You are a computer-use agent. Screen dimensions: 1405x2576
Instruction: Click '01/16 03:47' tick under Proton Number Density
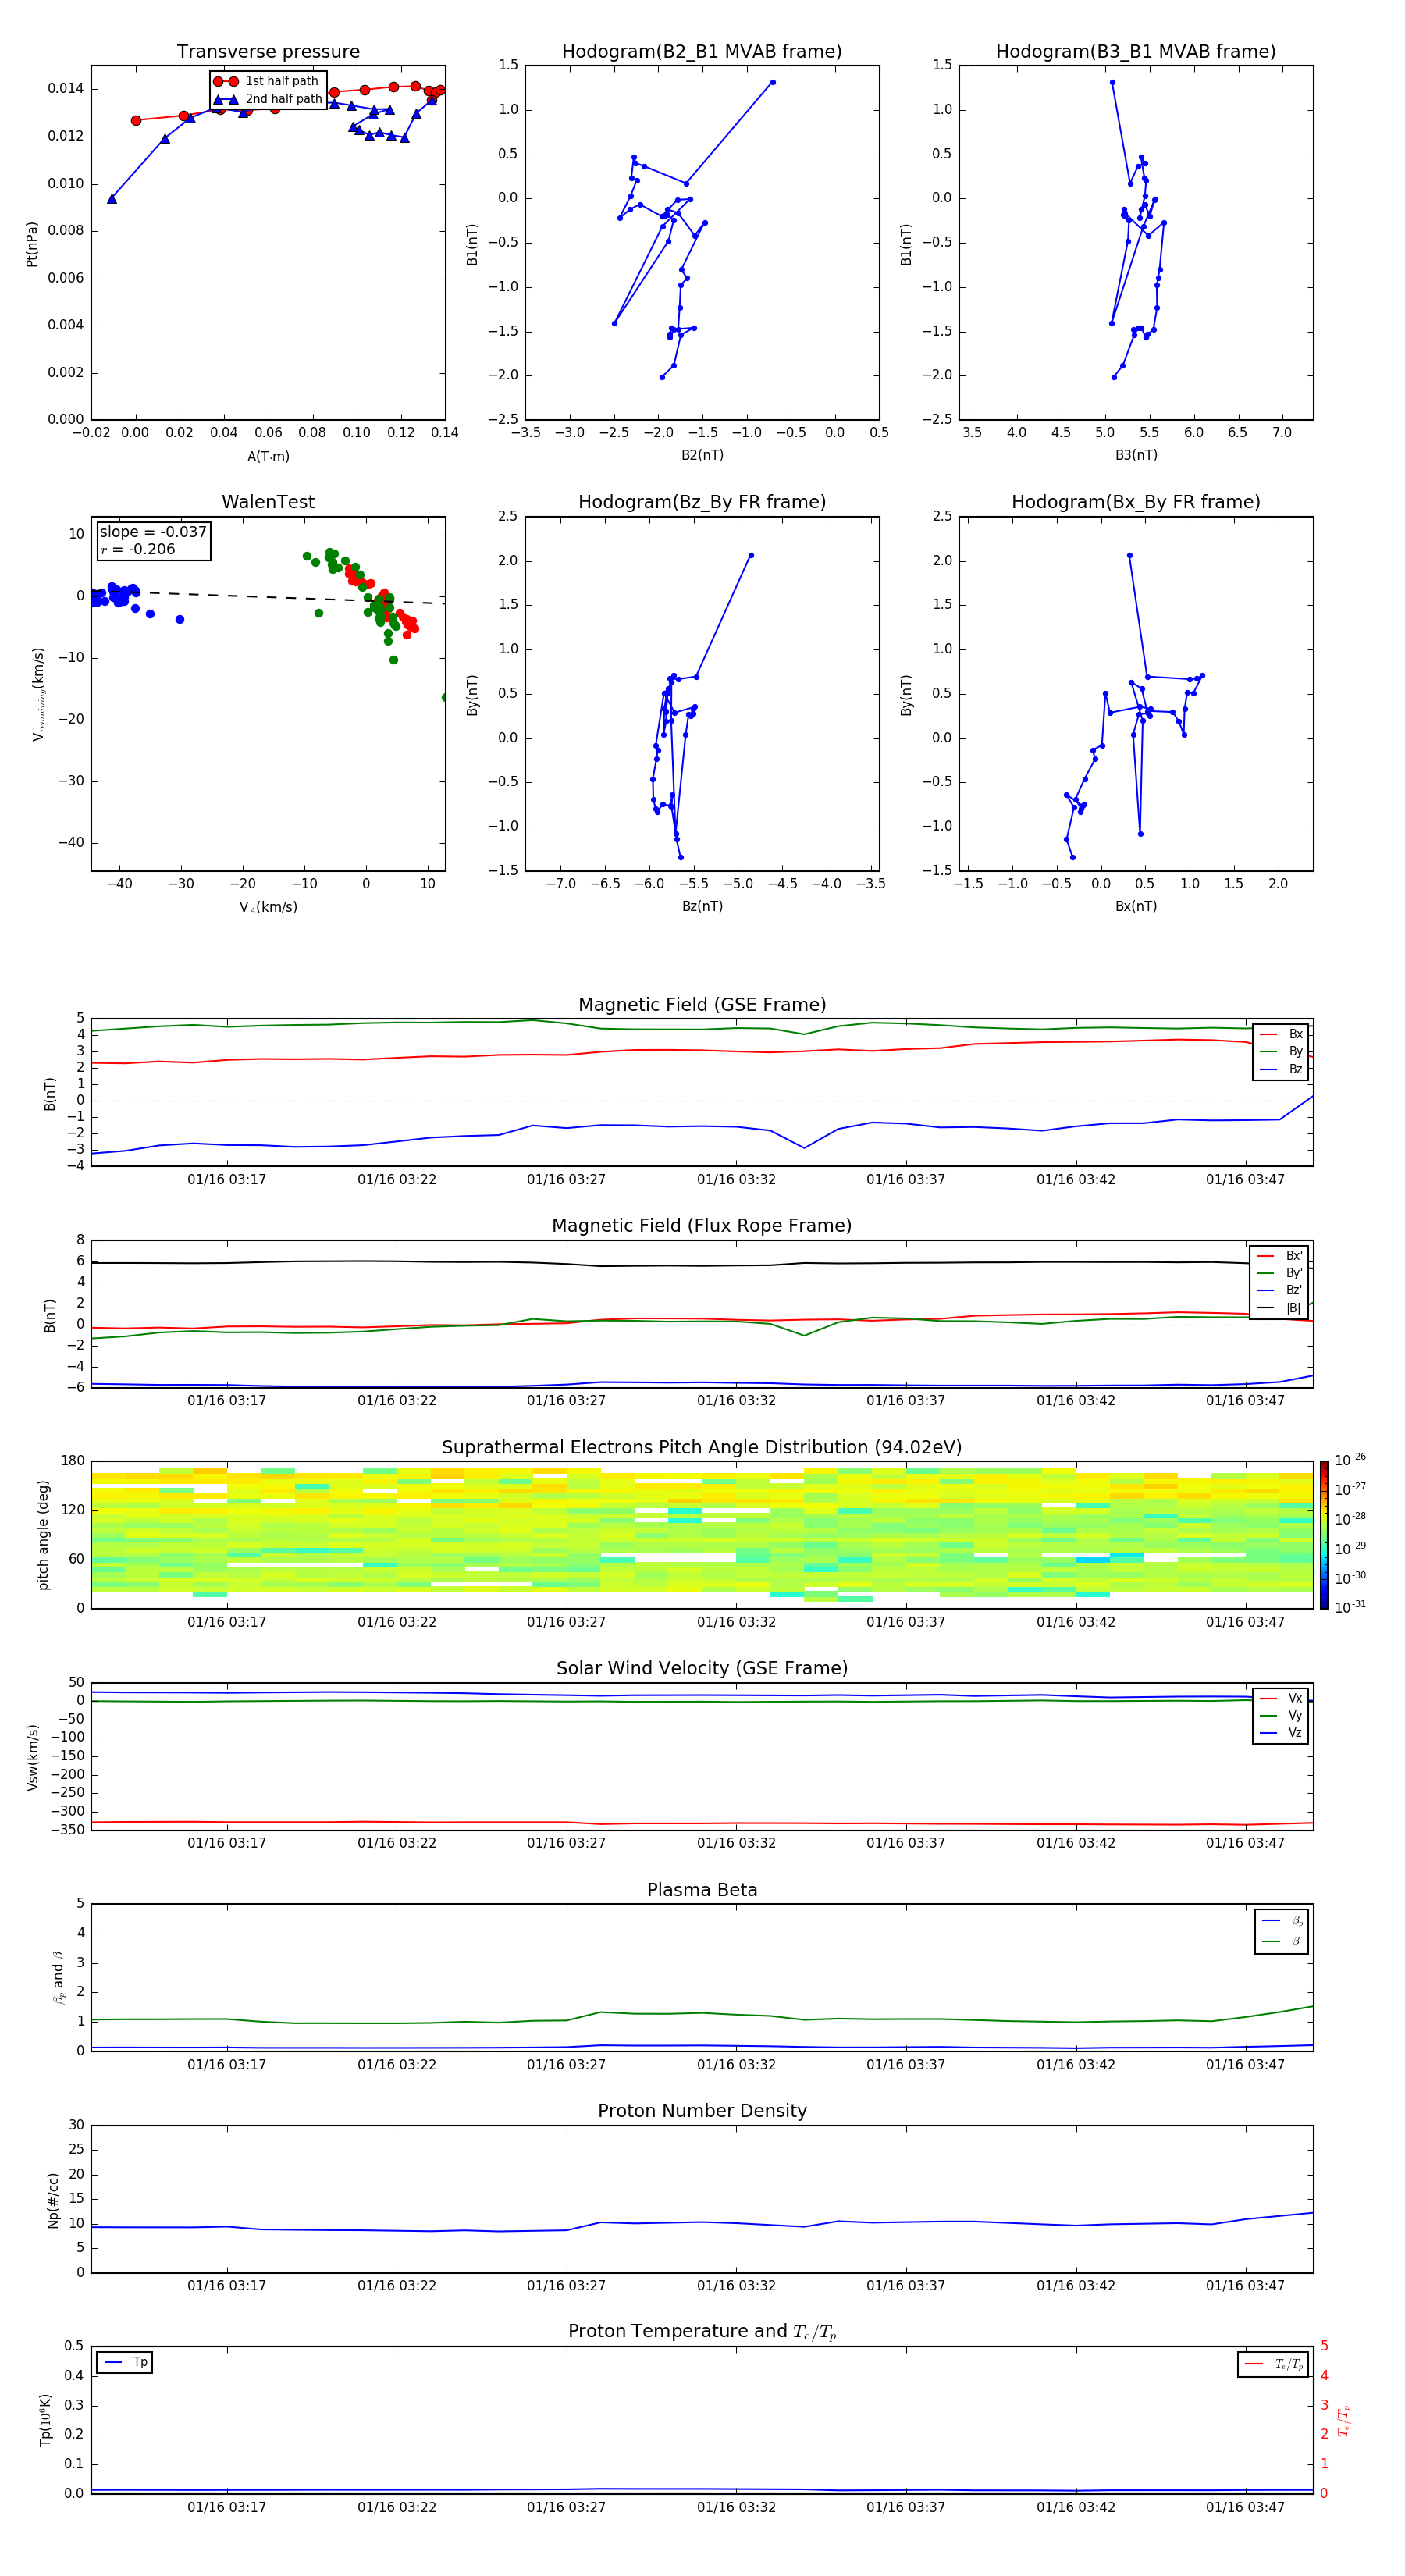1245,2285
